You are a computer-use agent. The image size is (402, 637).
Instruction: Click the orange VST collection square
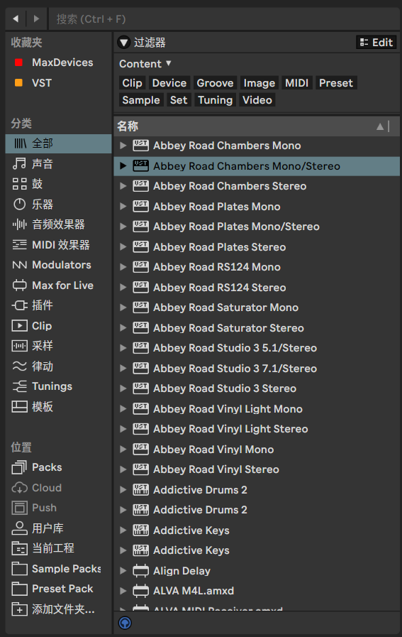[18, 82]
